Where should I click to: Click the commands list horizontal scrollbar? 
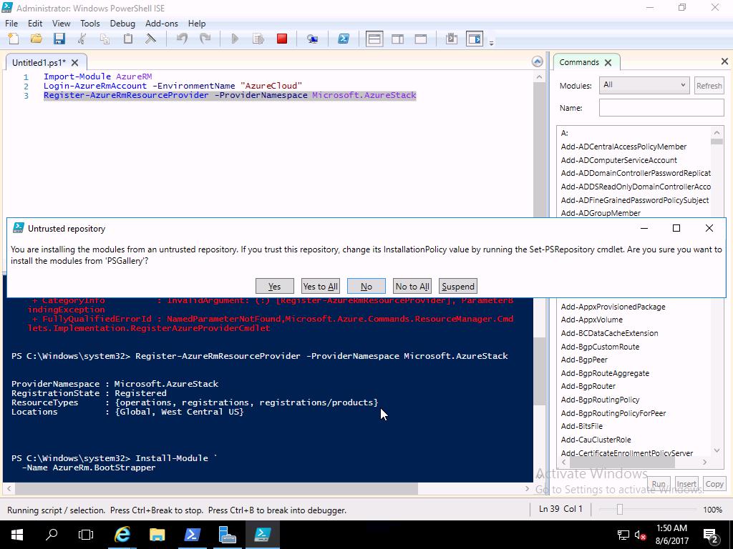click(622, 463)
